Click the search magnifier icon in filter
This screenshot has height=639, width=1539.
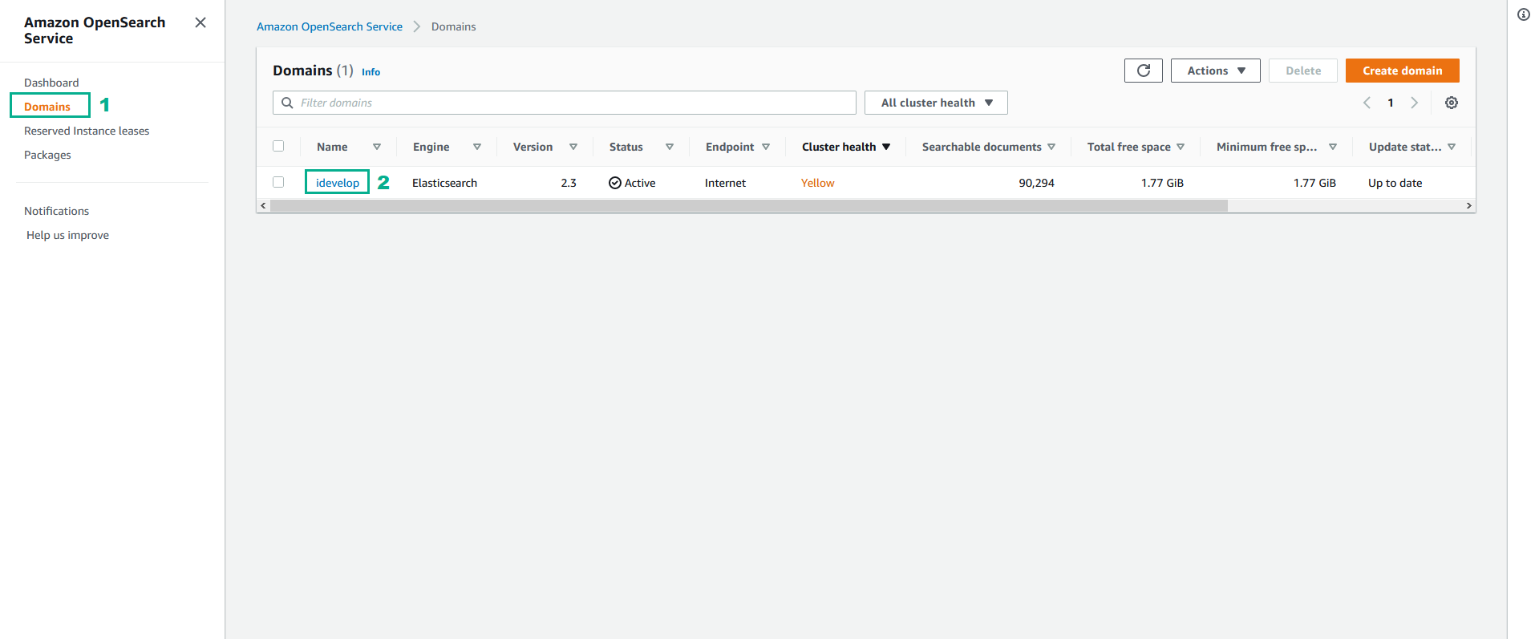click(287, 103)
